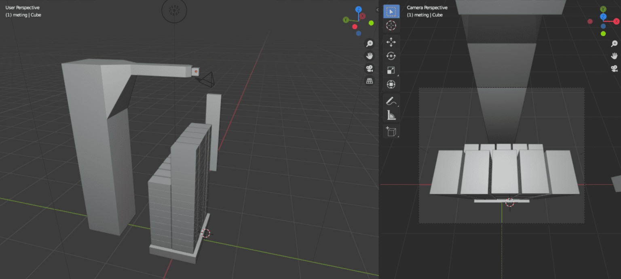Image resolution: width=621 pixels, height=279 pixels.
Task: Collapse the toolbar with the chevron arrow
Action: (377, 10)
